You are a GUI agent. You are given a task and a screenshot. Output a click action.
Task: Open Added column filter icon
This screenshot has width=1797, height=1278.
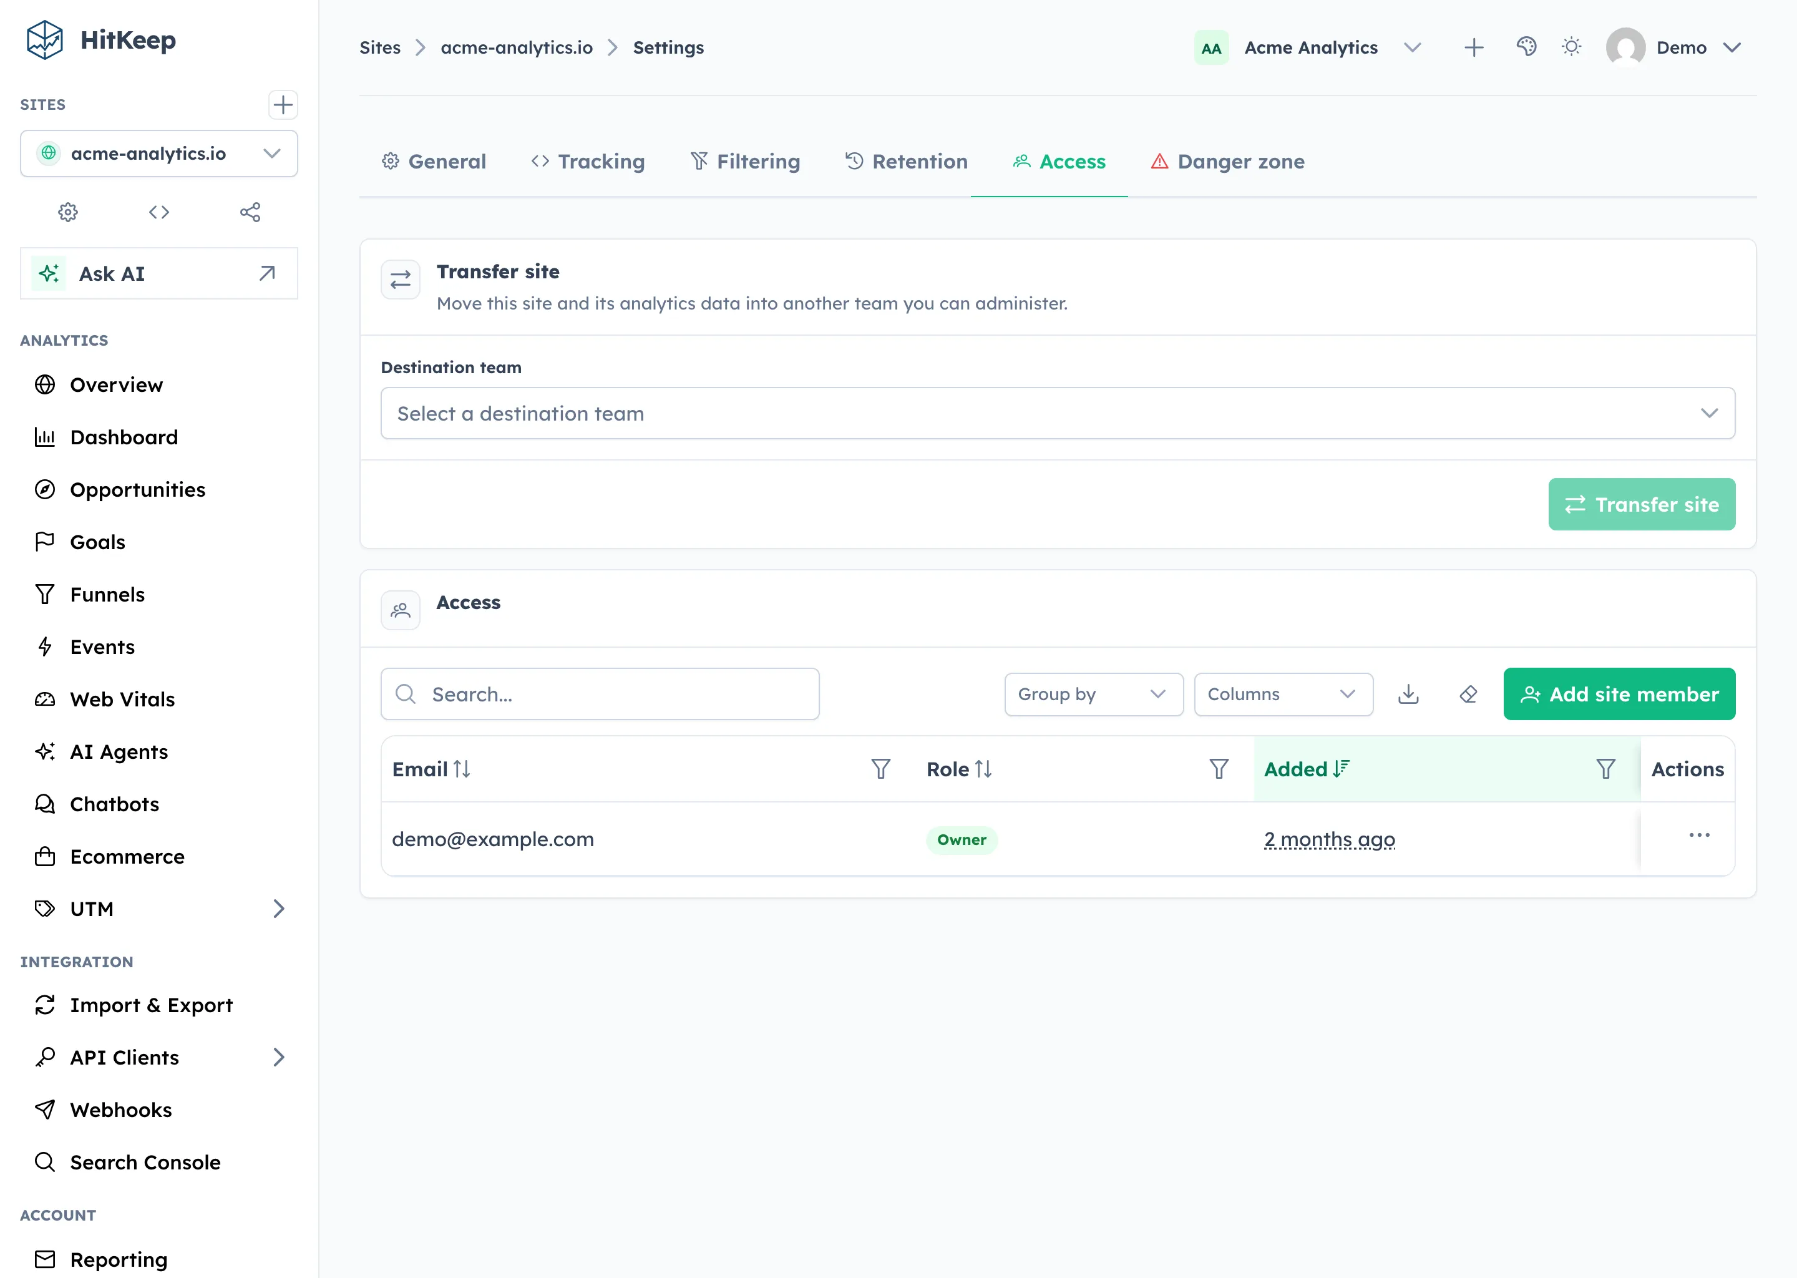click(1606, 769)
